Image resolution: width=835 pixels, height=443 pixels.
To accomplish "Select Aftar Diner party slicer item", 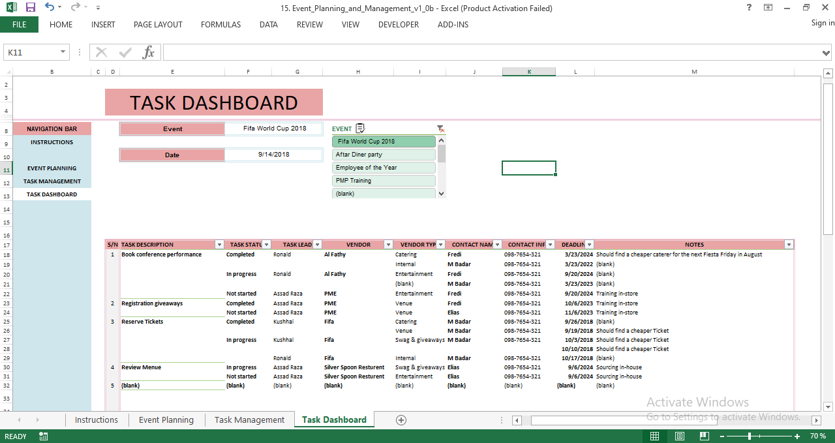I will point(384,155).
